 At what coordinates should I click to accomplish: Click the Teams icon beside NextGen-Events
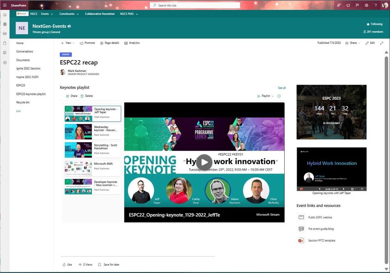click(x=69, y=26)
